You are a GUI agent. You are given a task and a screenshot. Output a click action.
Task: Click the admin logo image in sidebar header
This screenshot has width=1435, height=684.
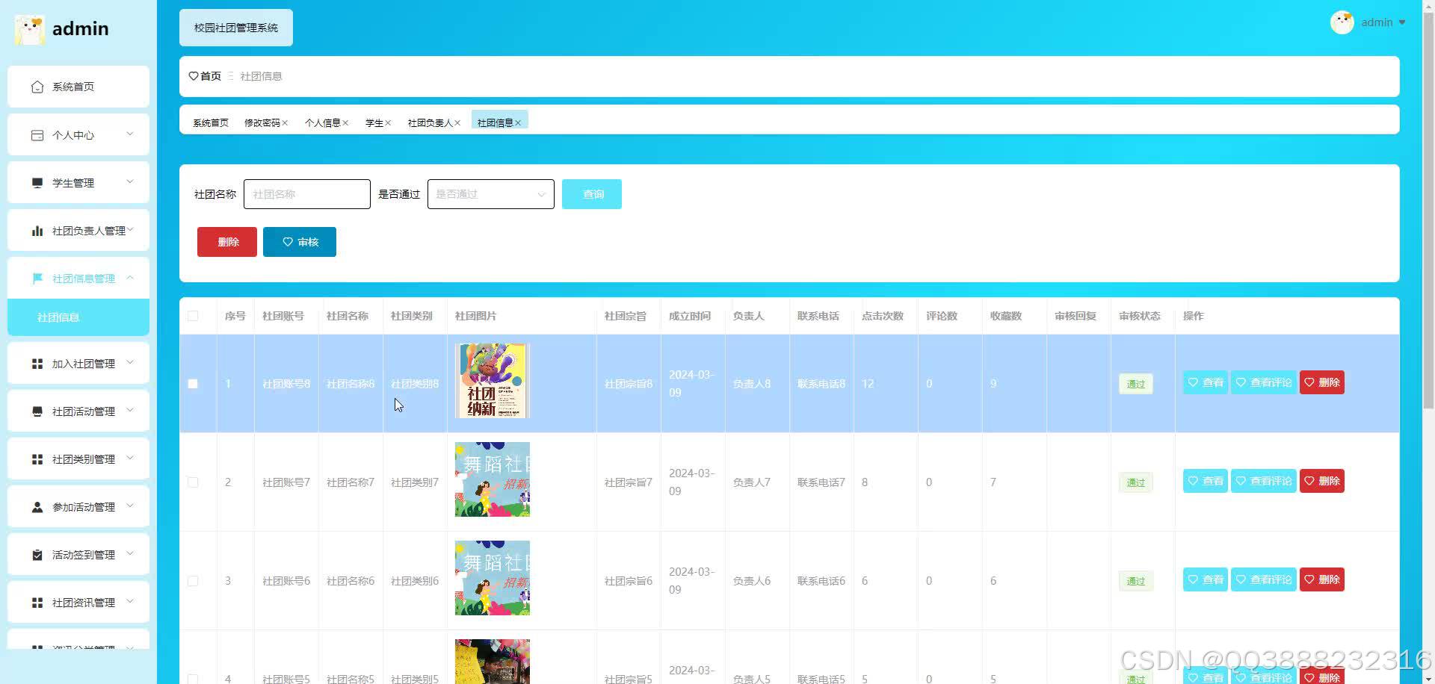coord(30,29)
